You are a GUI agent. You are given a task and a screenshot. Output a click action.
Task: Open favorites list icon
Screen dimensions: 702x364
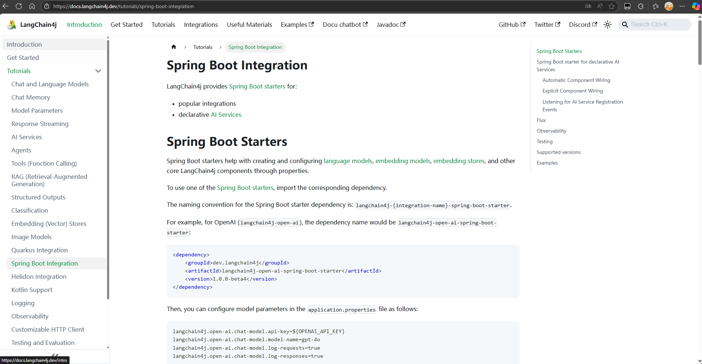655,6
